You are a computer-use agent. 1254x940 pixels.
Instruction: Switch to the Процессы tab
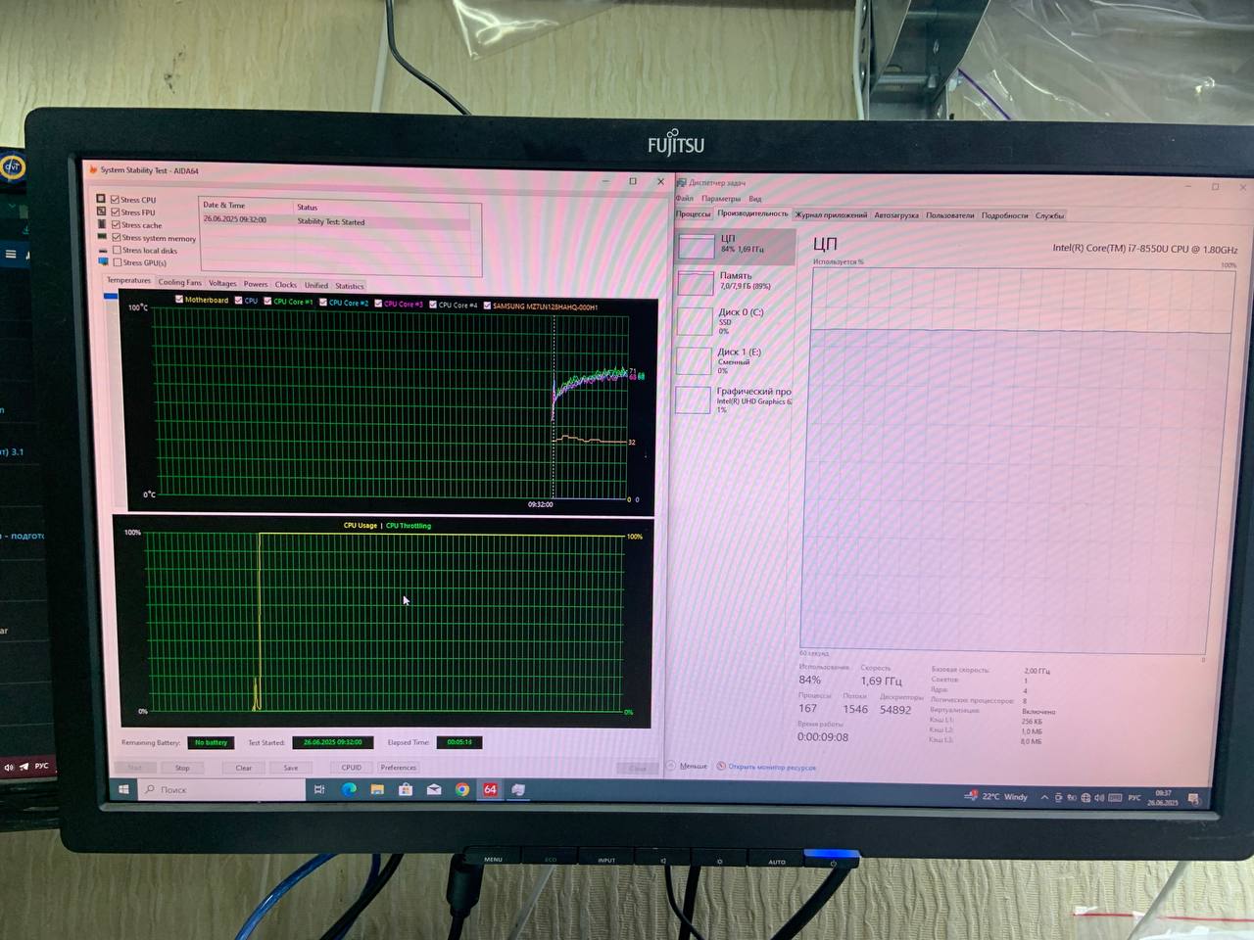tap(693, 213)
